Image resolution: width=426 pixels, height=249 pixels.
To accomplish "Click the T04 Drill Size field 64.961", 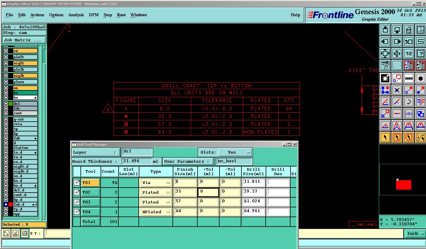I will coord(253,212).
